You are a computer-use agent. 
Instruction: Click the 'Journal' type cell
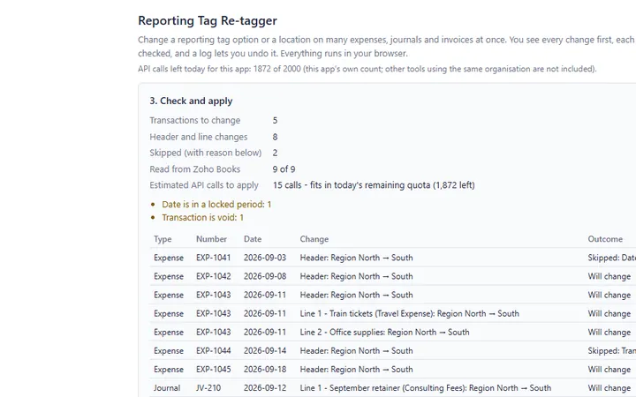(x=167, y=388)
